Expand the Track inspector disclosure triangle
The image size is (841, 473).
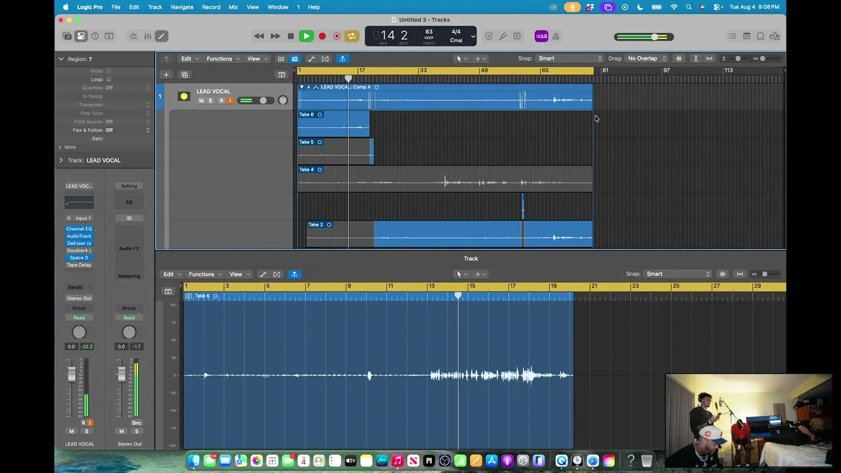click(61, 160)
